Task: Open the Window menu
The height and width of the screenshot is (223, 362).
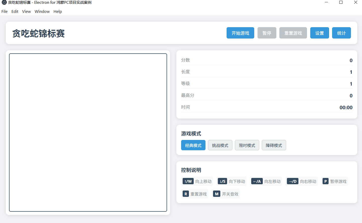Action: click(x=42, y=11)
